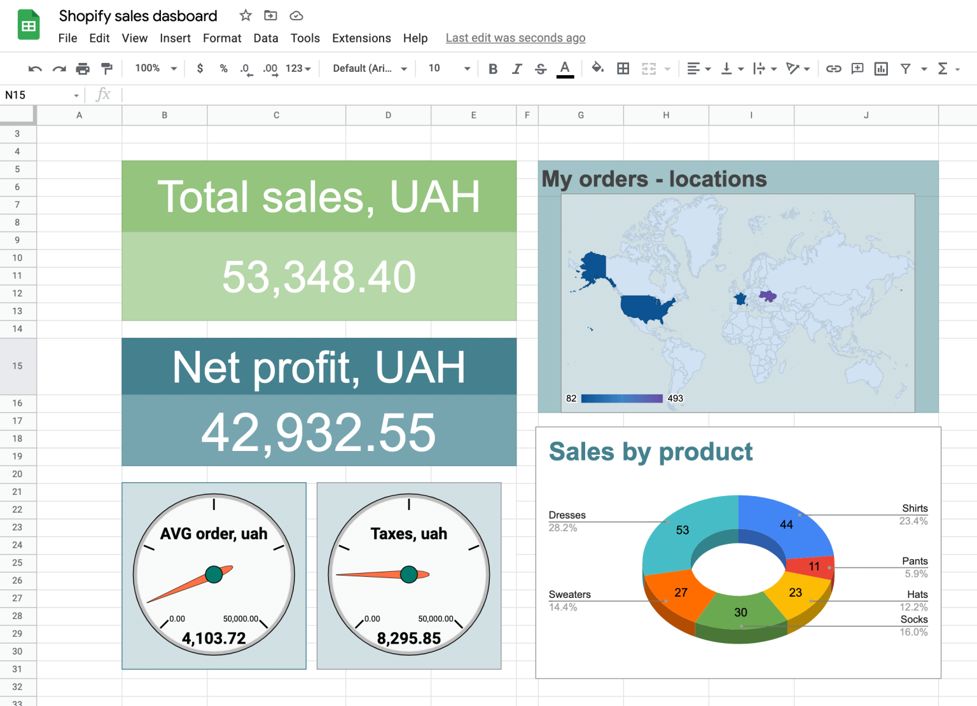Open the Format menu

pos(221,38)
